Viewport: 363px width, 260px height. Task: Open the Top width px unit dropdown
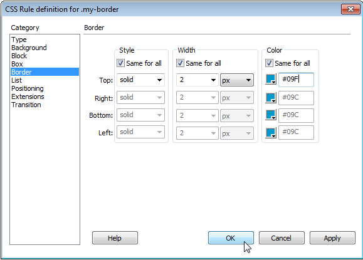(237, 80)
